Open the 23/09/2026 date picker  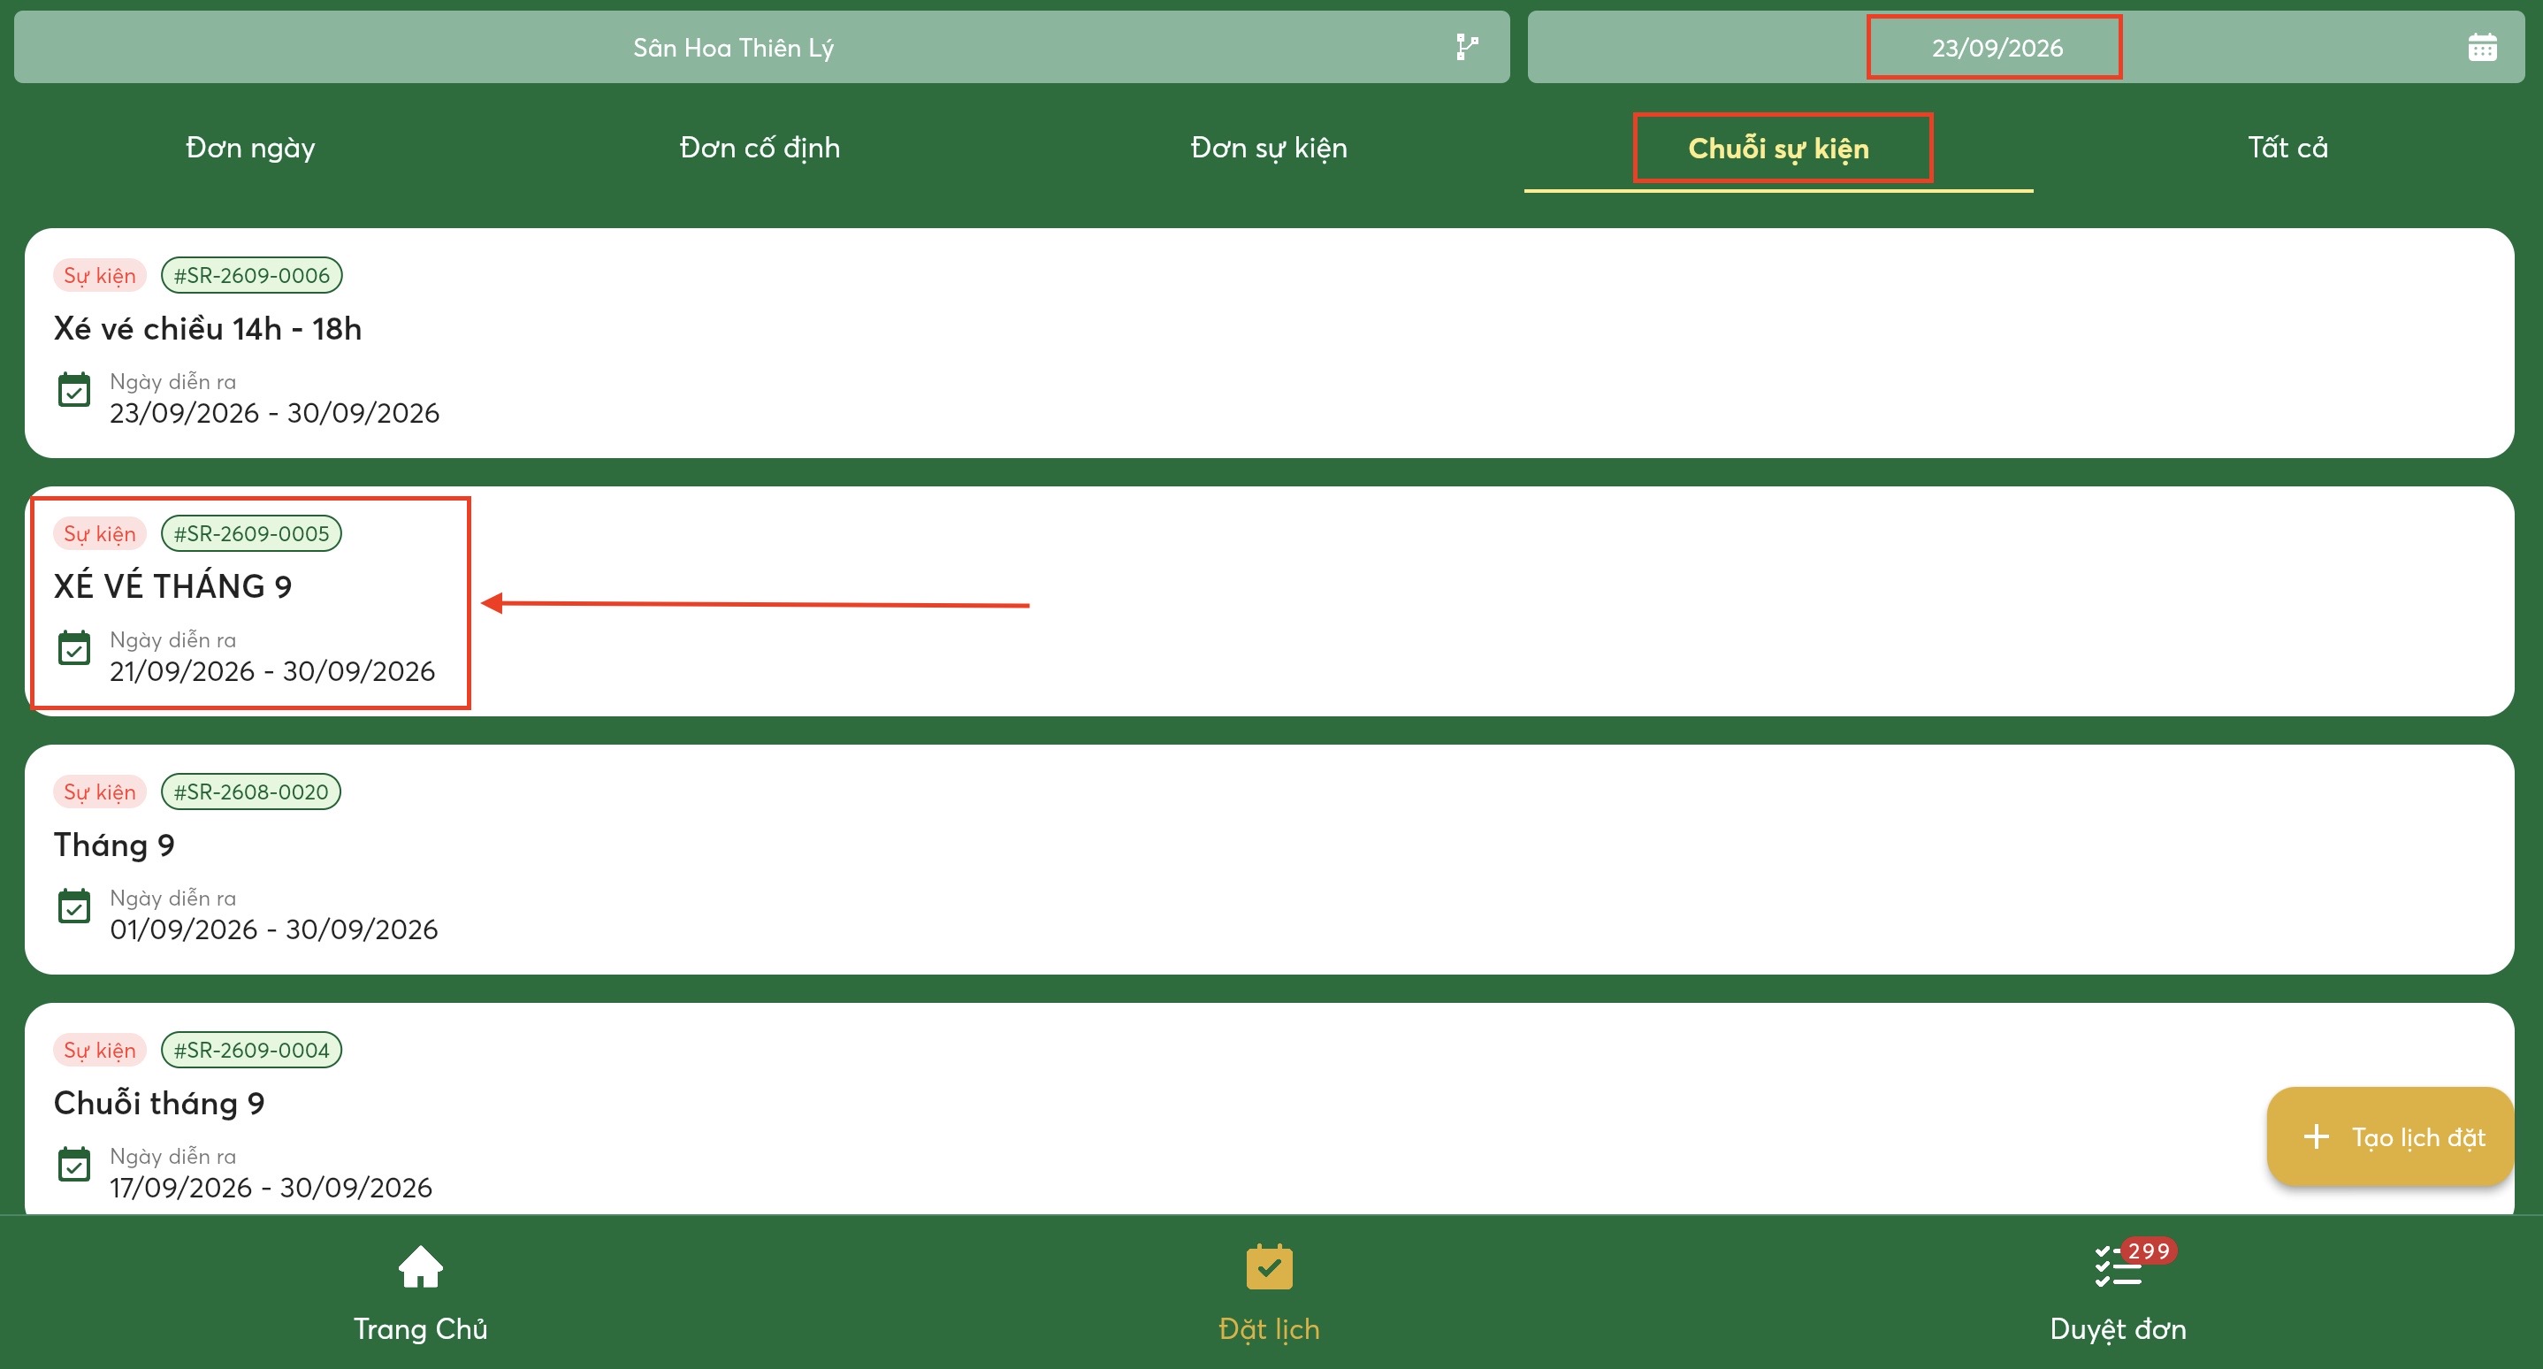click(x=2026, y=46)
